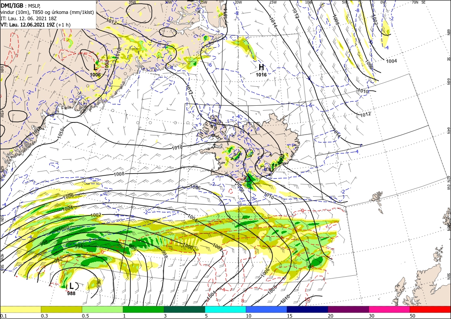Click the 15 legend scale value
This screenshot has width=451, height=319.
tap(290, 316)
